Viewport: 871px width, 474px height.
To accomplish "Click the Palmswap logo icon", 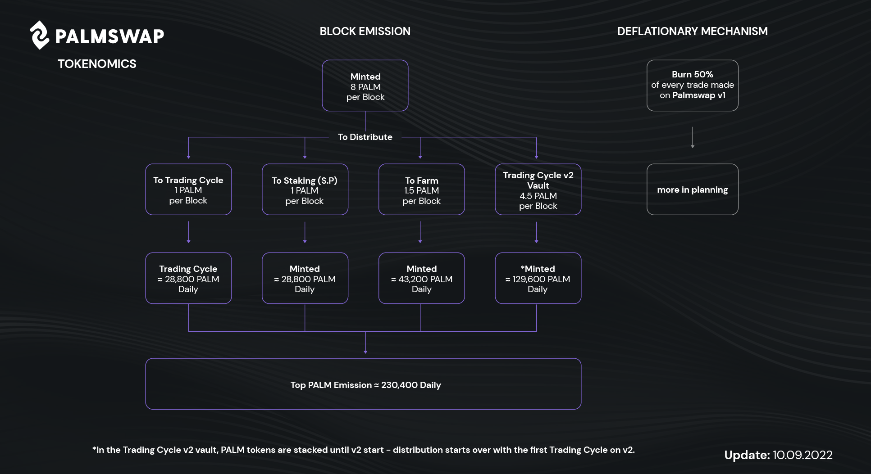I will pos(40,35).
